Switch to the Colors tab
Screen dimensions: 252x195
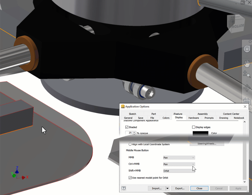tap(166, 118)
